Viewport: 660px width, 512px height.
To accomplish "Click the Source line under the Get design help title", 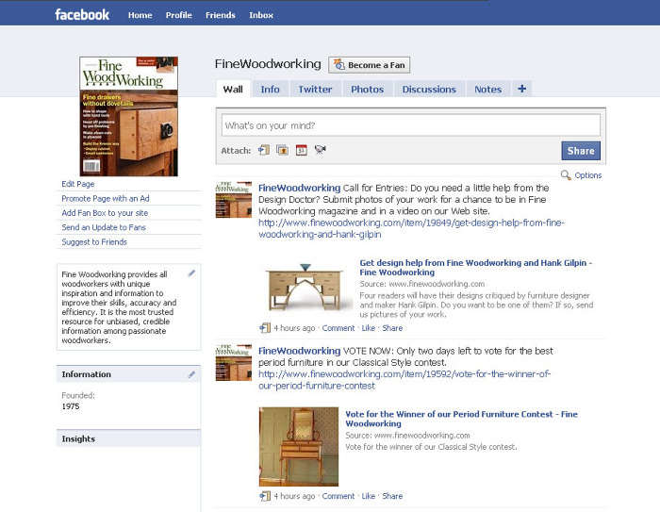I will click(422, 284).
